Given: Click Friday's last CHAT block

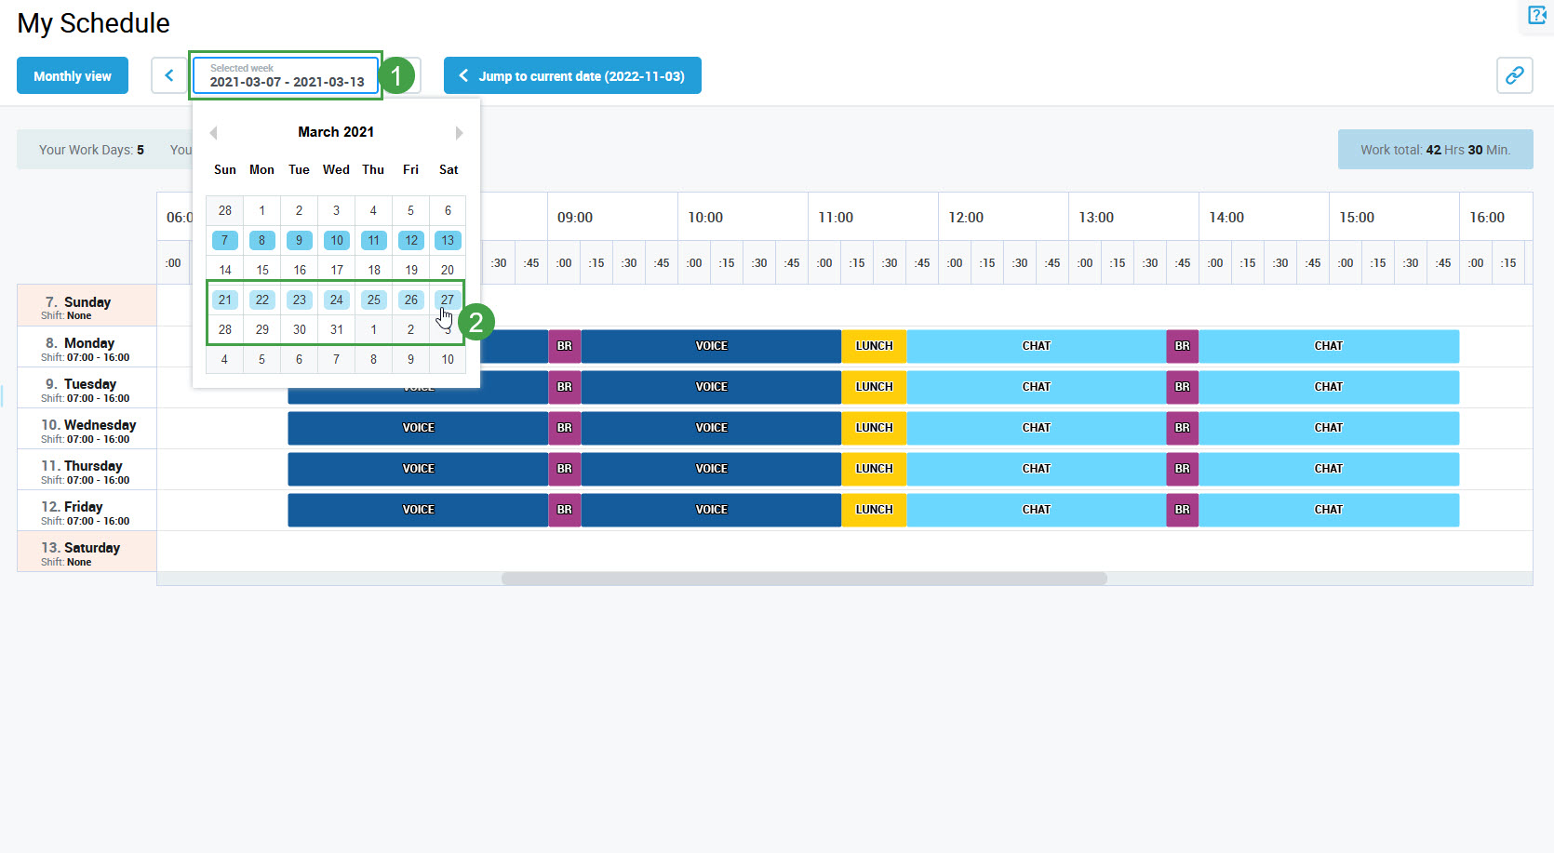Looking at the screenshot, I should 1328,510.
